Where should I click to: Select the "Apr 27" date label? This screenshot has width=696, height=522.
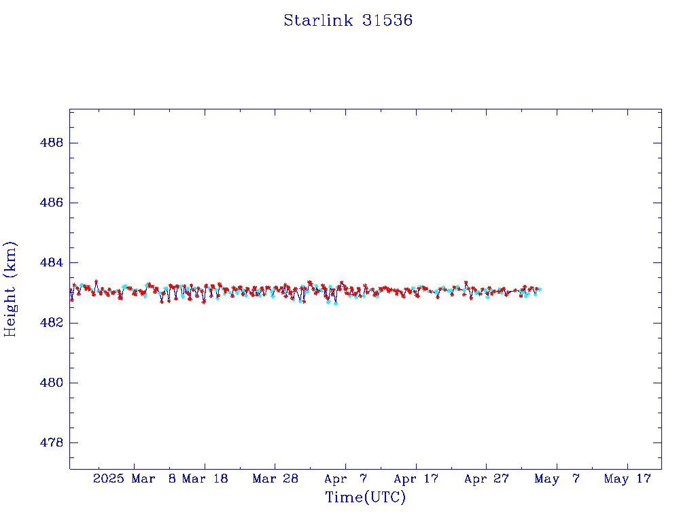(487, 478)
